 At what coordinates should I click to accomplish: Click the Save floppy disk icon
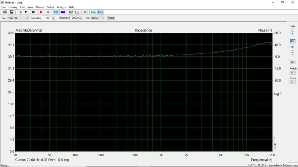pyautogui.click(x=12, y=12)
